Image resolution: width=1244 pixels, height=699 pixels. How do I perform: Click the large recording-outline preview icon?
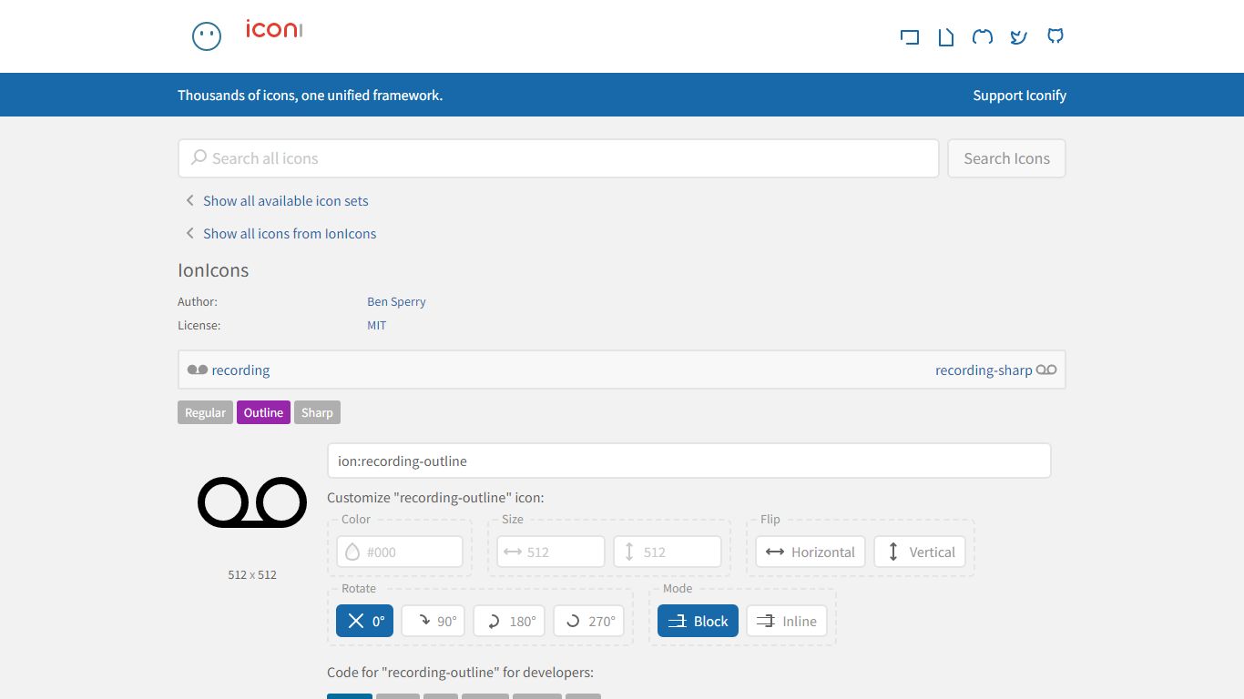click(252, 502)
